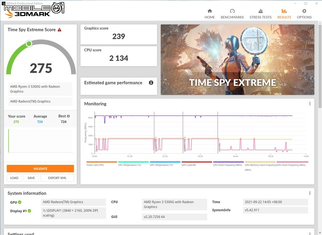Open the System information three-dot menu
The width and height of the screenshot is (322, 235).
(x=309, y=193)
